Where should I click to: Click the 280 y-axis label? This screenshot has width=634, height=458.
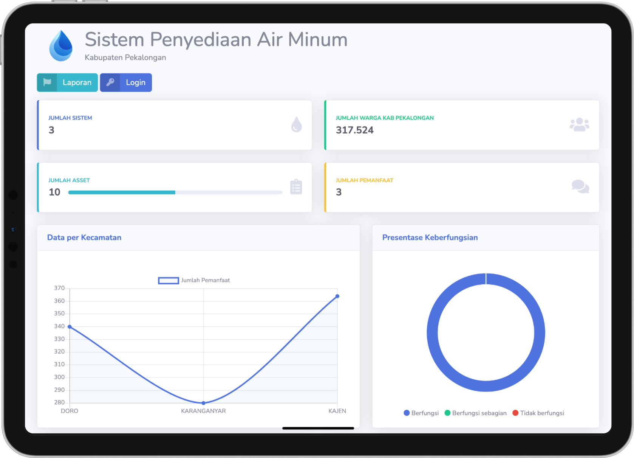coord(59,402)
